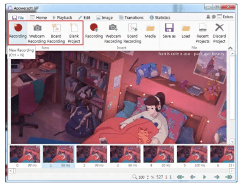
Task: Create a new Blank Project
Action: click(x=74, y=33)
